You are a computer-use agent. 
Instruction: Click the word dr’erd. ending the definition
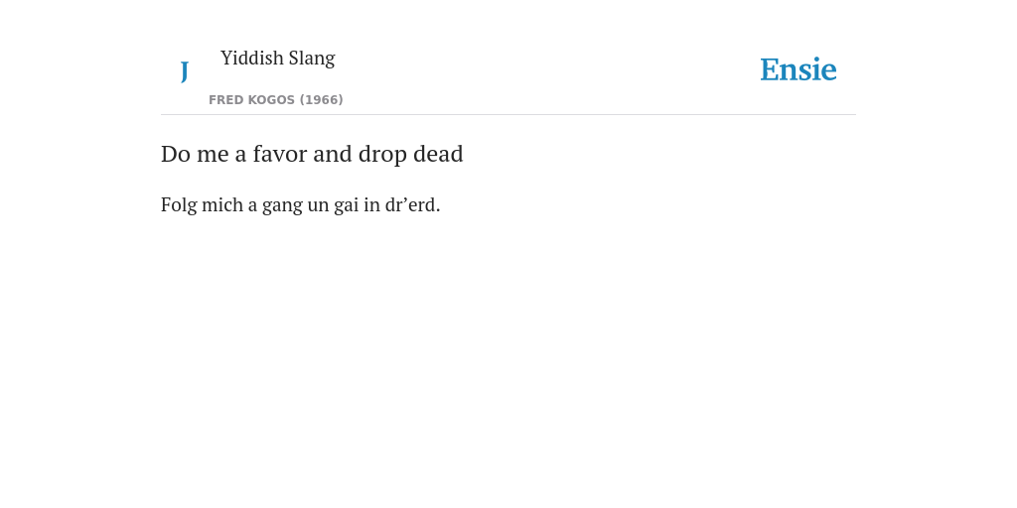click(412, 204)
